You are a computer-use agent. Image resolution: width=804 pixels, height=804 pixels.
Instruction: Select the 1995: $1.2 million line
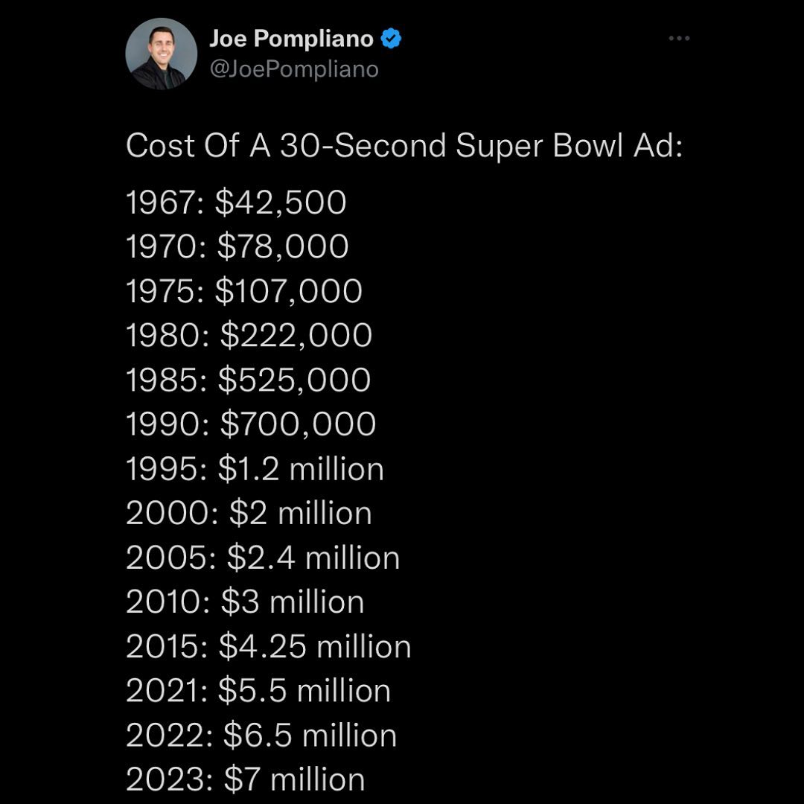[255, 469]
